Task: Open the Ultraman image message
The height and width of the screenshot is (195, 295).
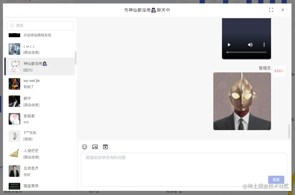Action: coord(242,101)
